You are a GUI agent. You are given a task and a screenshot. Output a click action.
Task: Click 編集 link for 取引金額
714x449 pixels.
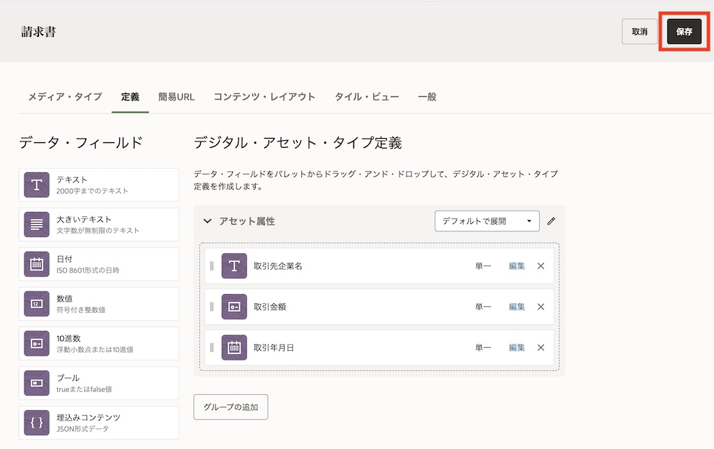pos(517,307)
